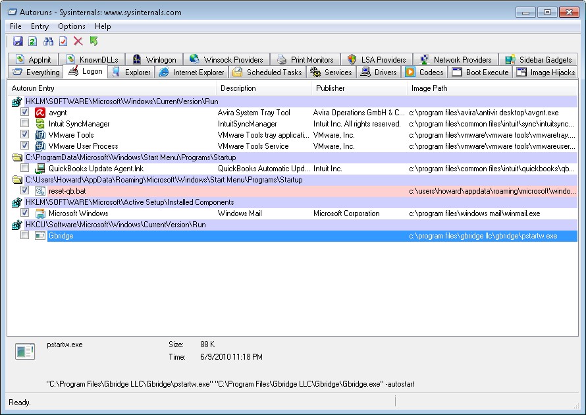Select the Winsock Providers tab
586x415 pixels.
[x=226, y=59]
